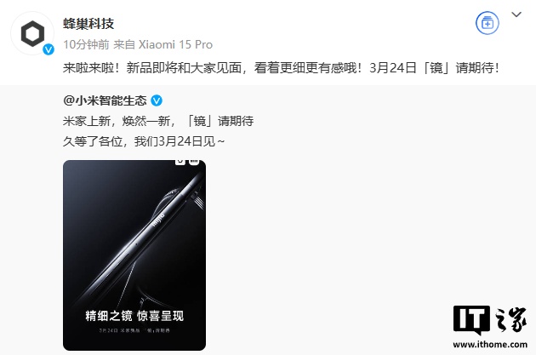
Task: Click the small 3月24日 subtitle on poster
Action: tap(134, 330)
